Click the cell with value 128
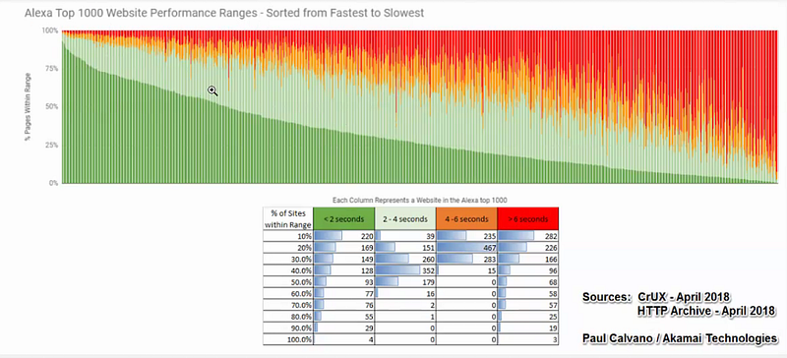 pyautogui.click(x=343, y=270)
